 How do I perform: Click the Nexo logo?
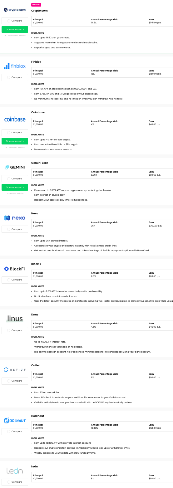pos(15,218)
